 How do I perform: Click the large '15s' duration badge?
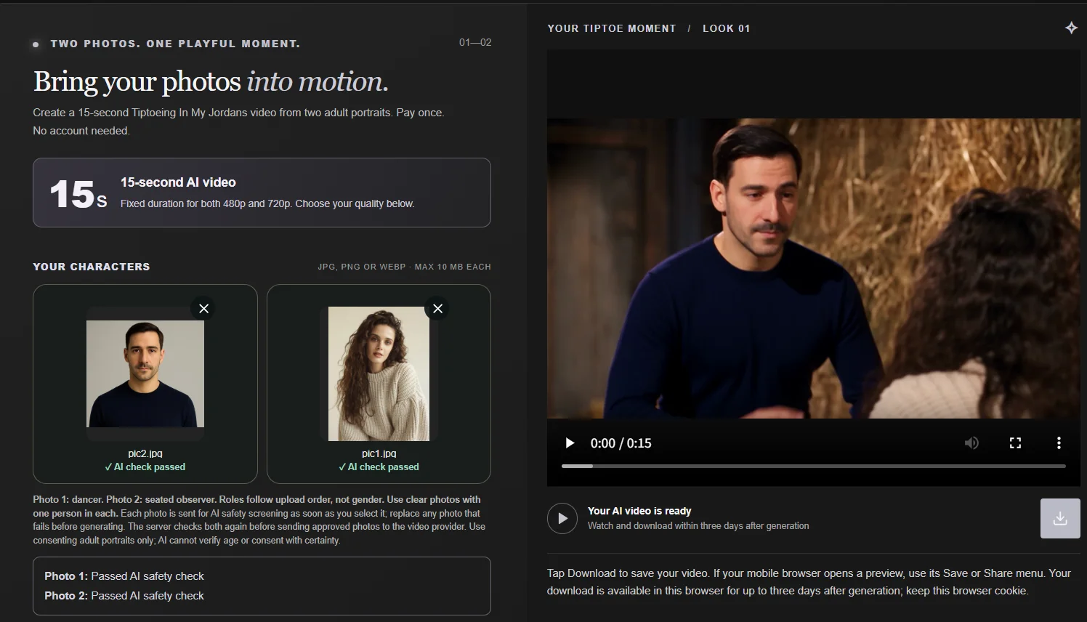pyautogui.click(x=78, y=194)
